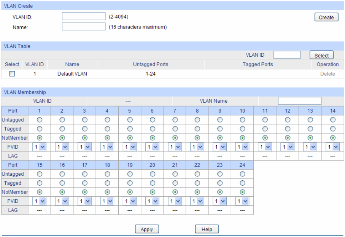This screenshot has height=237, width=345.
Task: Select Tagged radio for port 5
Action: tap(130, 129)
